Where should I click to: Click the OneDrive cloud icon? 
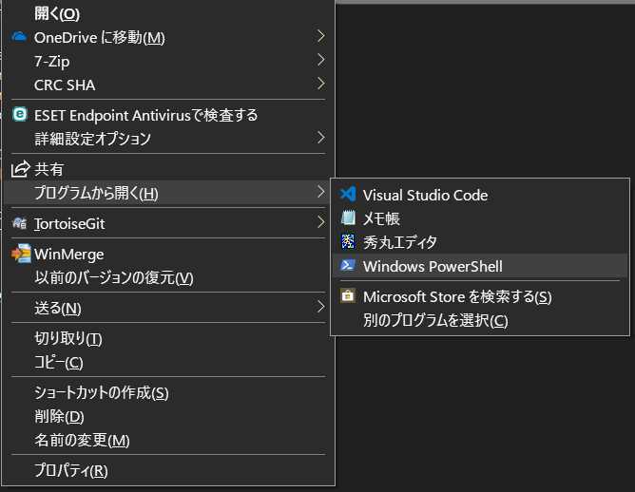[x=19, y=37]
